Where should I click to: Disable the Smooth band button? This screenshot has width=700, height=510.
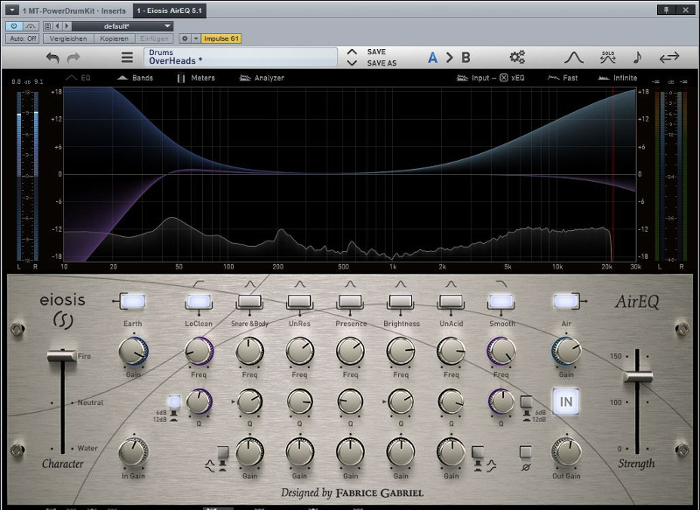coord(500,301)
